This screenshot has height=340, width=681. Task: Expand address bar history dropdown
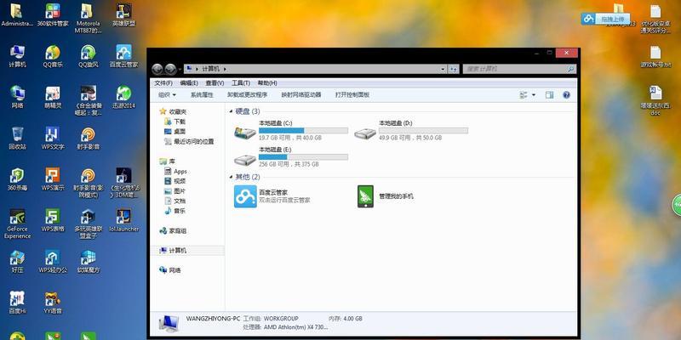click(443, 69)
